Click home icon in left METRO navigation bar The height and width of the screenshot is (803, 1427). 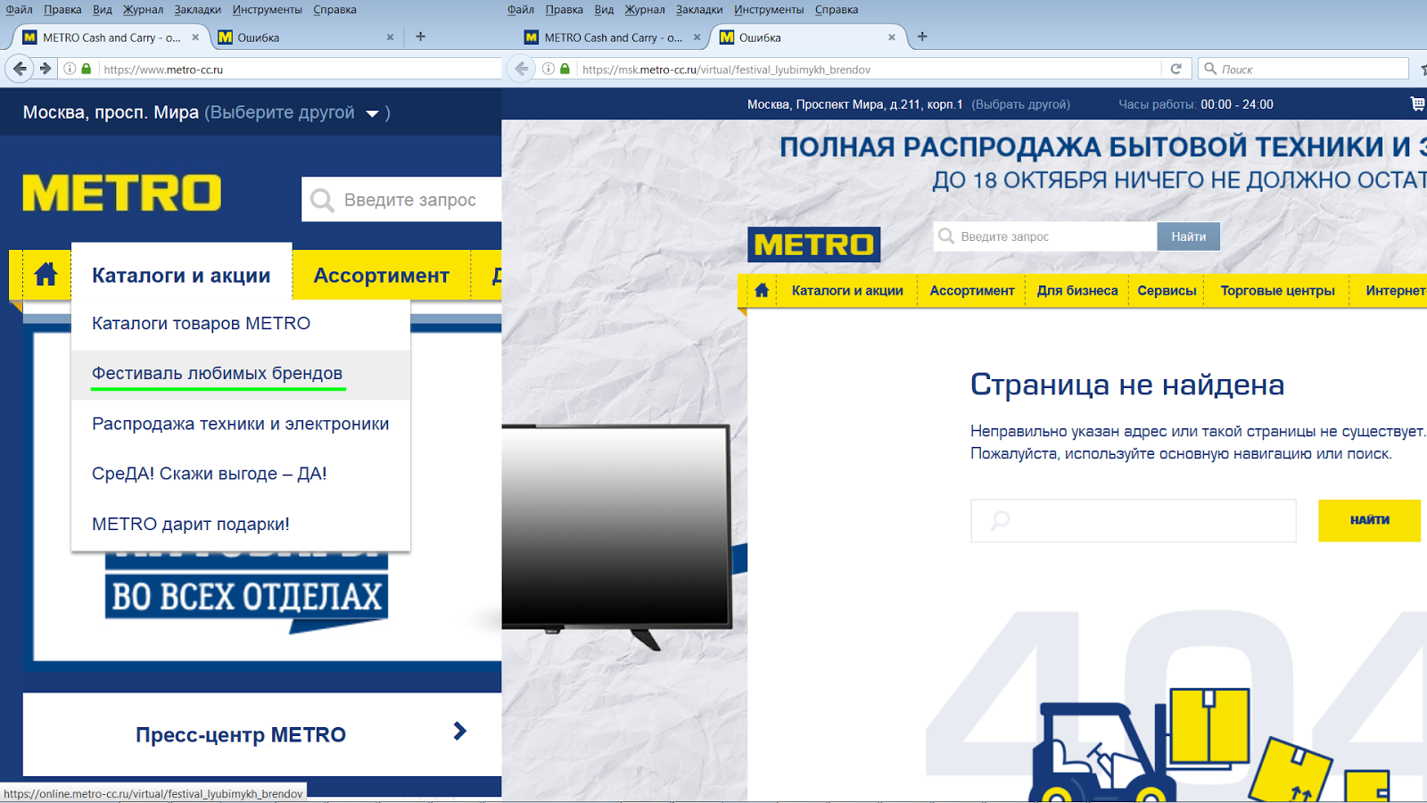45,275
